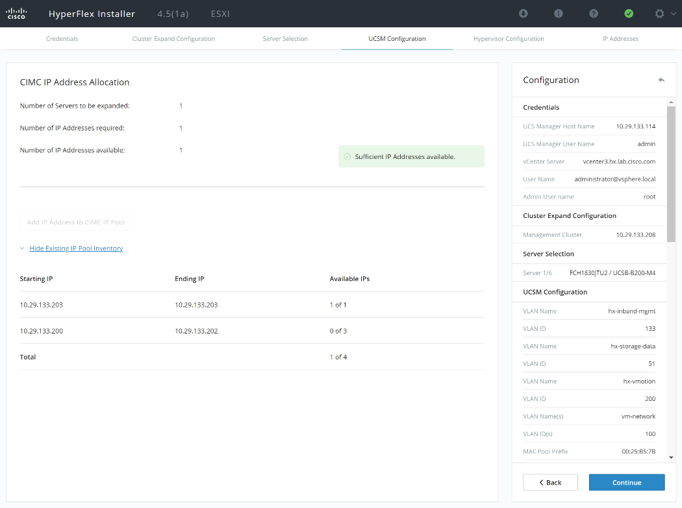
Task: Click the Continue button
Action: click(627, 482)
